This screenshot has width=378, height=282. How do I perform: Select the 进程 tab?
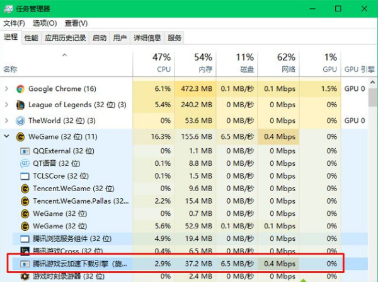[11, 37]
